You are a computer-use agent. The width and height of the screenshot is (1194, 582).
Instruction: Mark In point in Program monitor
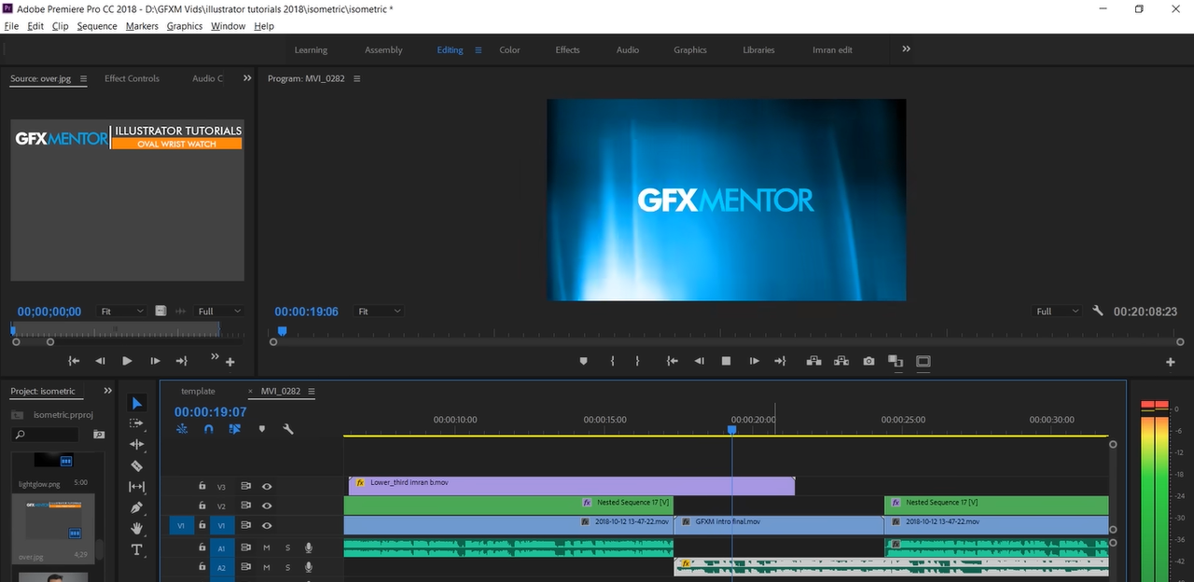pyautogui.click(x=612, y=361)
